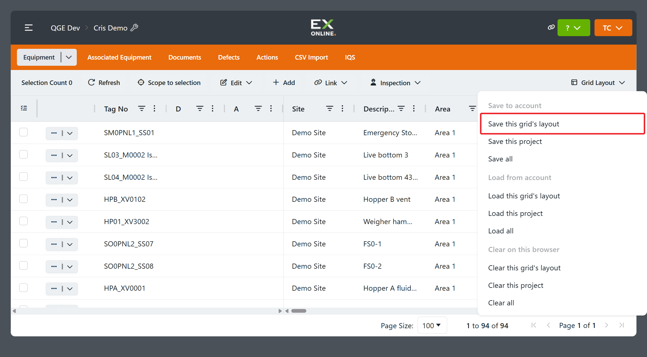Viewport: 647px width, 357px height.
Task: Open the TC user account button
Action: (x=613, y=28)
